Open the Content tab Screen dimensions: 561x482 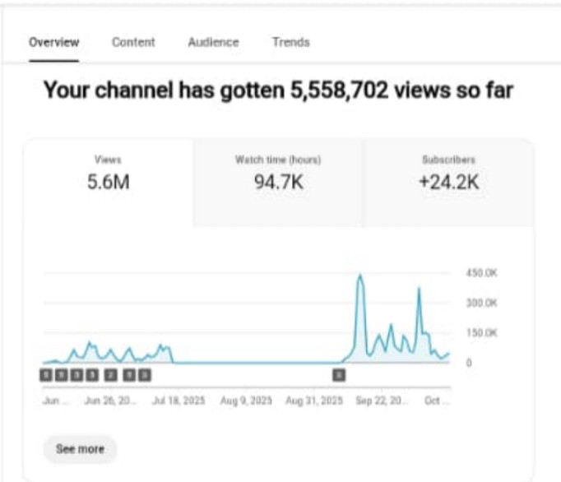[x=133, y=42]
